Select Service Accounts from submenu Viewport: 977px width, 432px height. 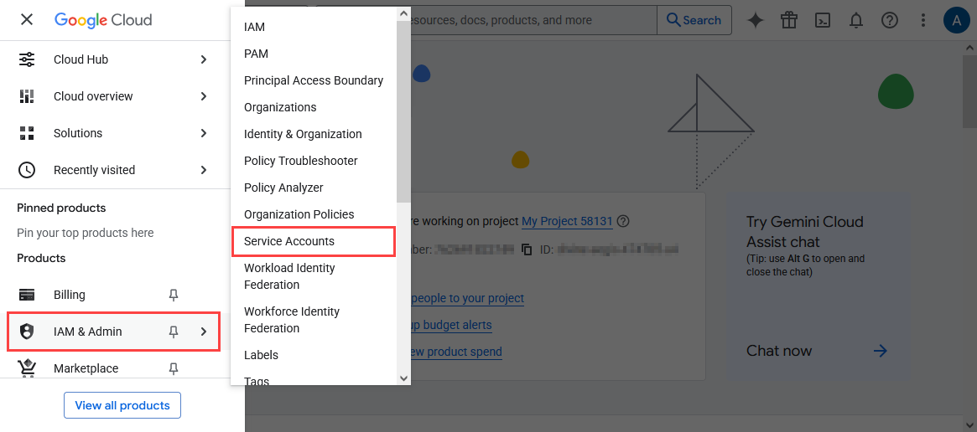[x=289, y=241]
